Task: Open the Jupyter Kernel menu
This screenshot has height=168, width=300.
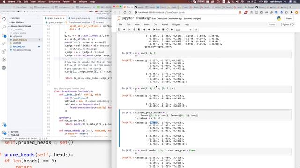Action: (165, 25)
